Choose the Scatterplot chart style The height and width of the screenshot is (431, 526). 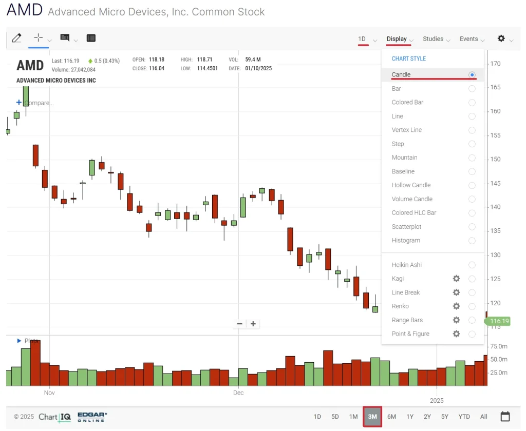pyautogui.click(x=433, y=227)
